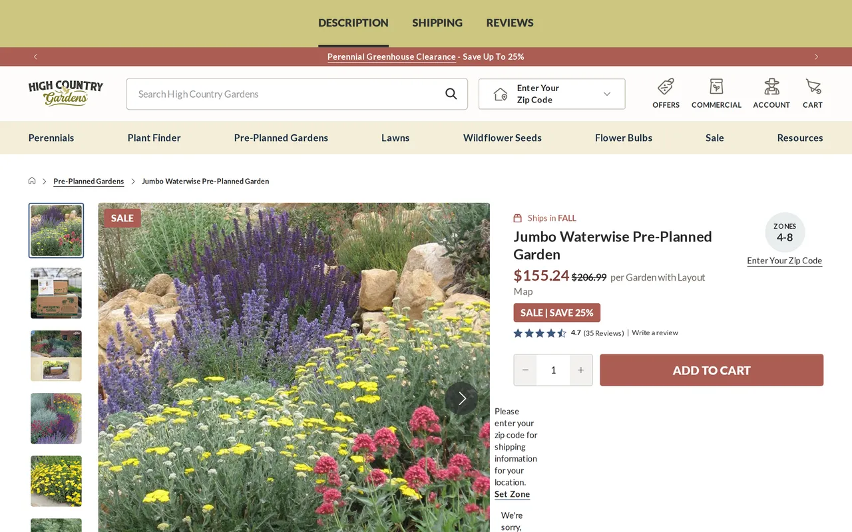Image resolution: width=852 pixels, height=532 pixels.
Task: Show next promo banner message
Action: pyautogui.click(x=816, y=57)
